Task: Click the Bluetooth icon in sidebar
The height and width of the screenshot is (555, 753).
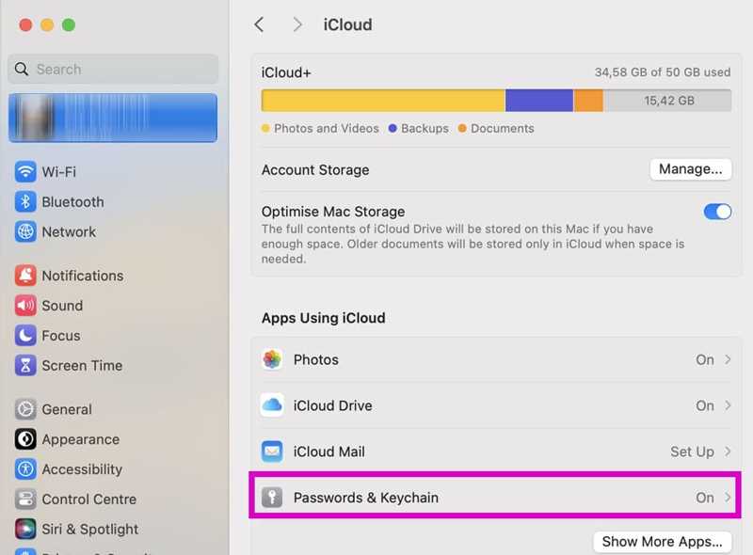Action: pos(25,201)
